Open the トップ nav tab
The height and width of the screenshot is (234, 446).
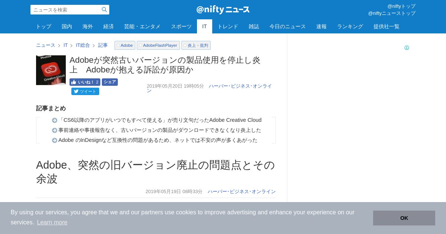(x=43, y=26)
